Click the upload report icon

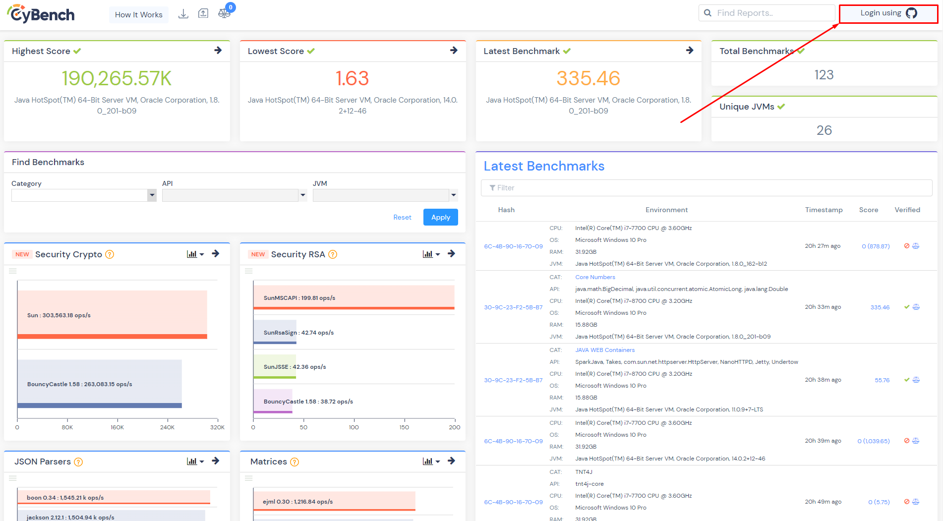pos(203,14)
